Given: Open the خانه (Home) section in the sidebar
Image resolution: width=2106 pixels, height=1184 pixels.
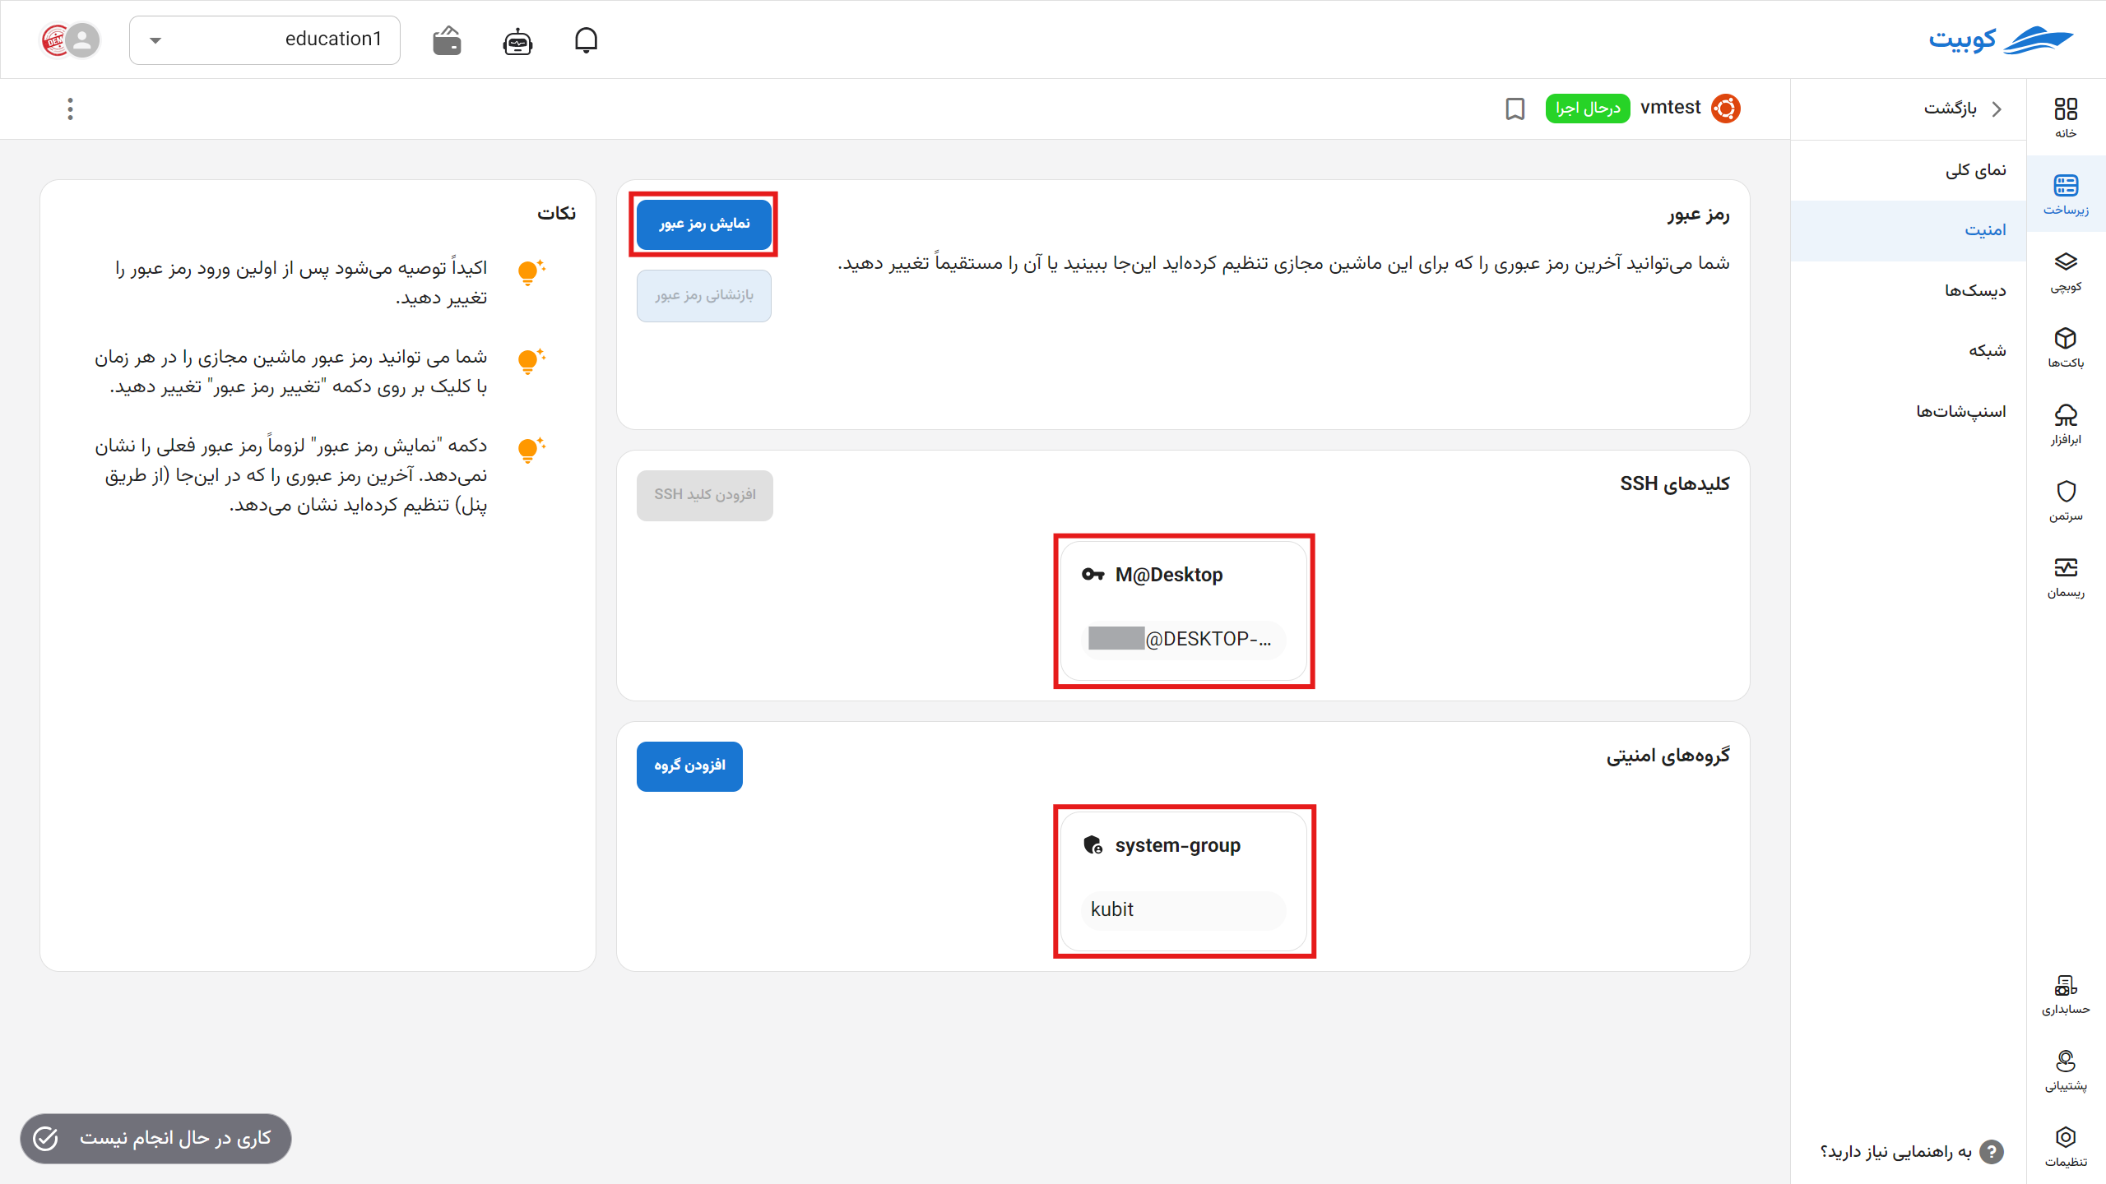Looking at the screenshot, I should pyautogui.click(x=2067, y=115).
